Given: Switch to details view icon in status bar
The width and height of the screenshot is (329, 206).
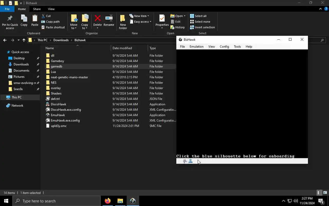Looking at the screenshot, I should pos(319,193).
